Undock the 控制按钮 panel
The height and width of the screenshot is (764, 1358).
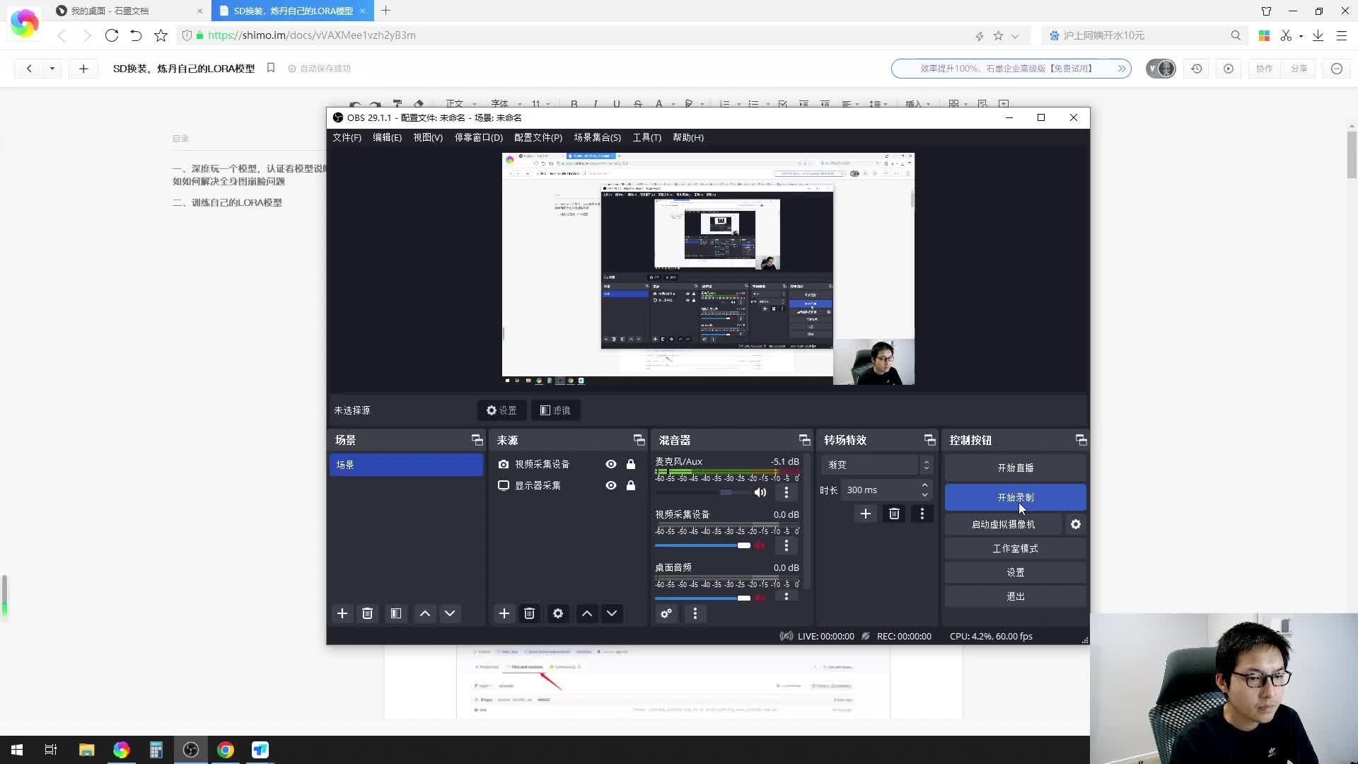pos(1081,440)
